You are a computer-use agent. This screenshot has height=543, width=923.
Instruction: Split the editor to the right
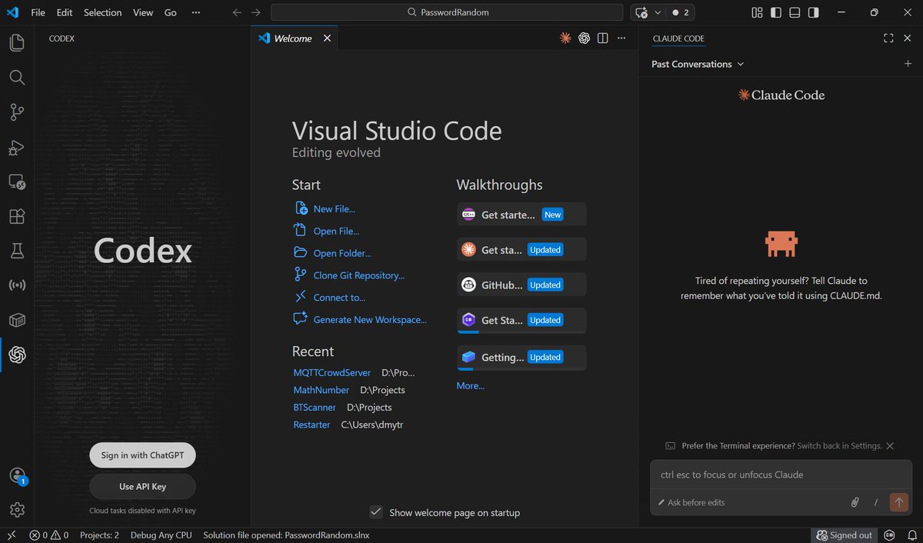603,38
